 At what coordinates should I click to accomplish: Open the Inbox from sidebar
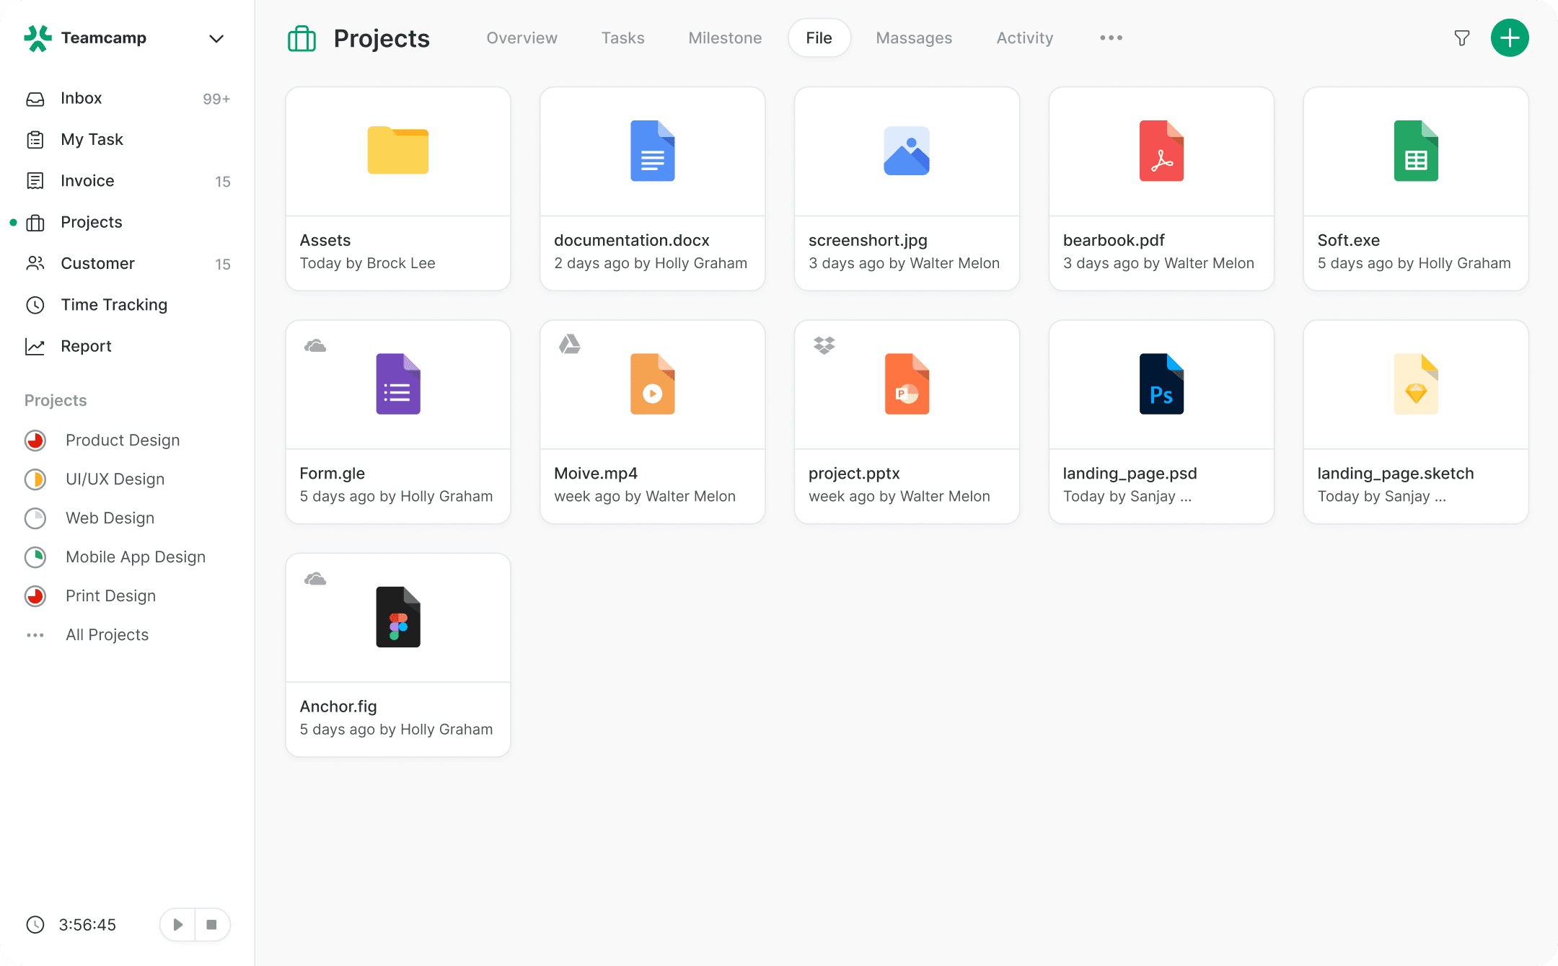81,98
